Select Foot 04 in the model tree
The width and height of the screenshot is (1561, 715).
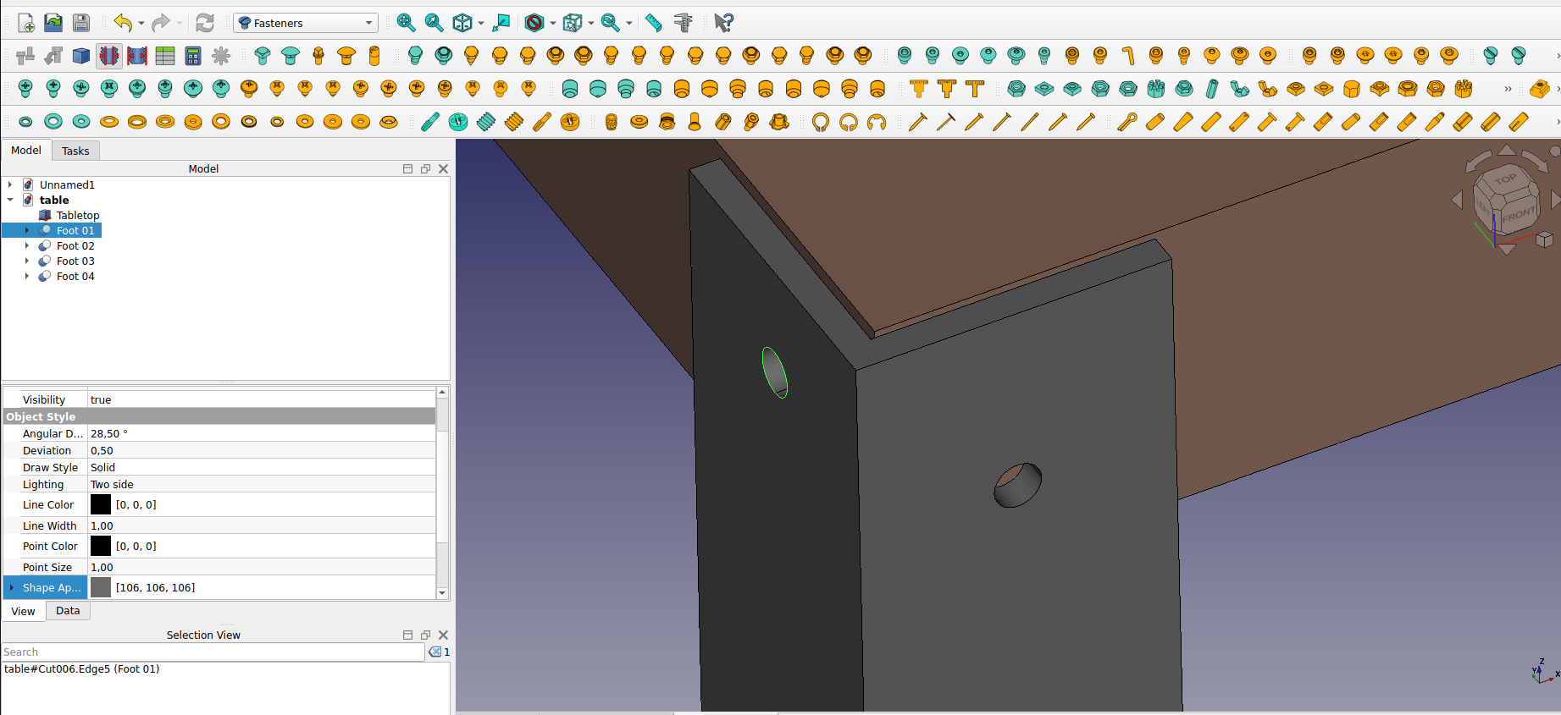coord(75,277)
